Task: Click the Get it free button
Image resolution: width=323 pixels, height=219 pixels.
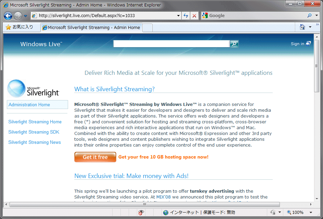Action: coord(95,157)
